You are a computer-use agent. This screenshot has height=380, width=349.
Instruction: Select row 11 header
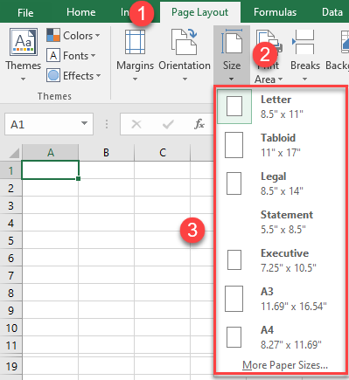pos(10,346)
